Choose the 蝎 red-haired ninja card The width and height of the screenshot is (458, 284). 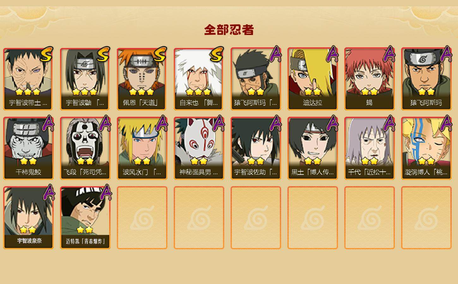click(369, 79)
